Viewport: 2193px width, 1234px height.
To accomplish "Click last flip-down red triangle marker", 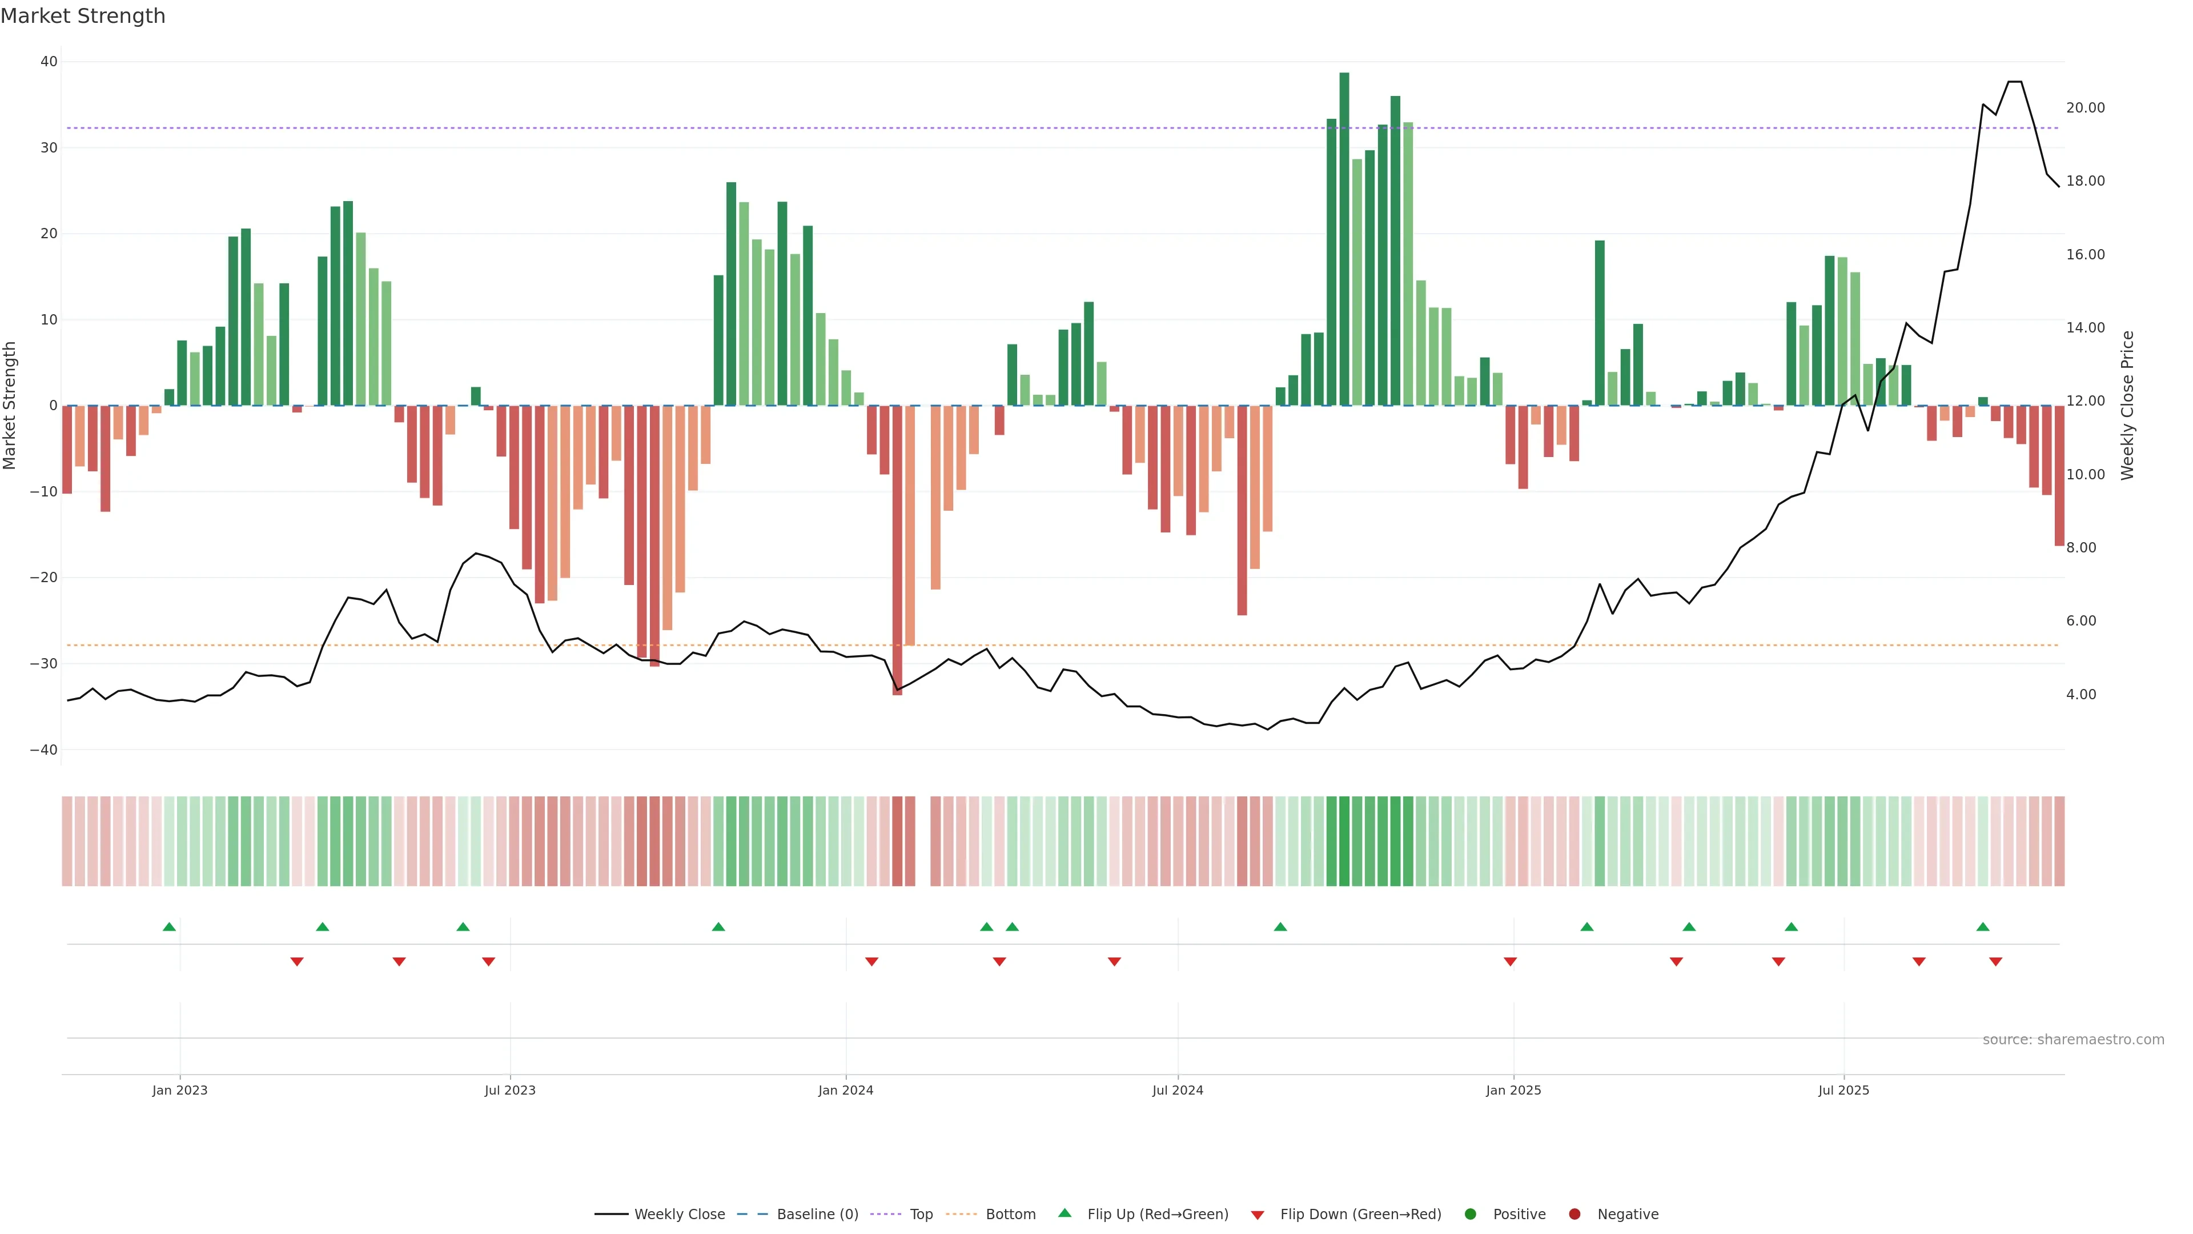I will [1995, 961].
